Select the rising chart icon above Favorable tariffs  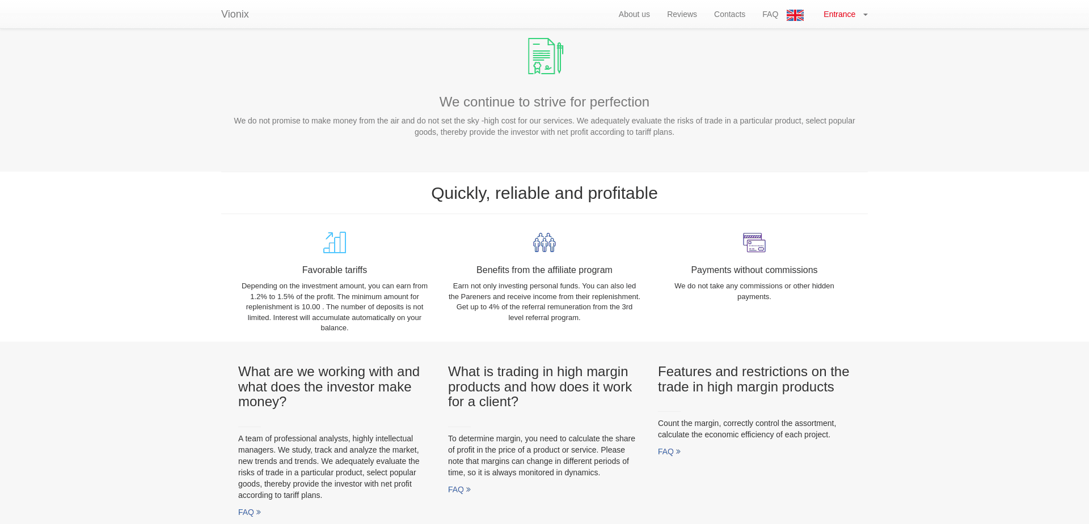334,242
